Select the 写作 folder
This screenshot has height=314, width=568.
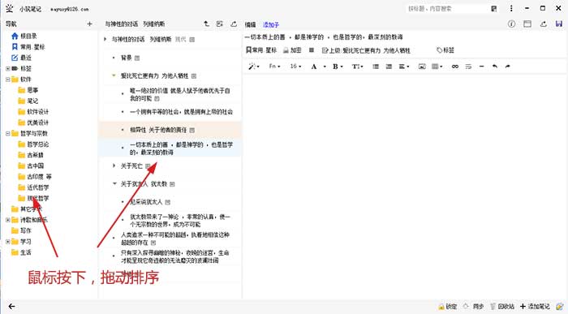(x=21, y=230)
